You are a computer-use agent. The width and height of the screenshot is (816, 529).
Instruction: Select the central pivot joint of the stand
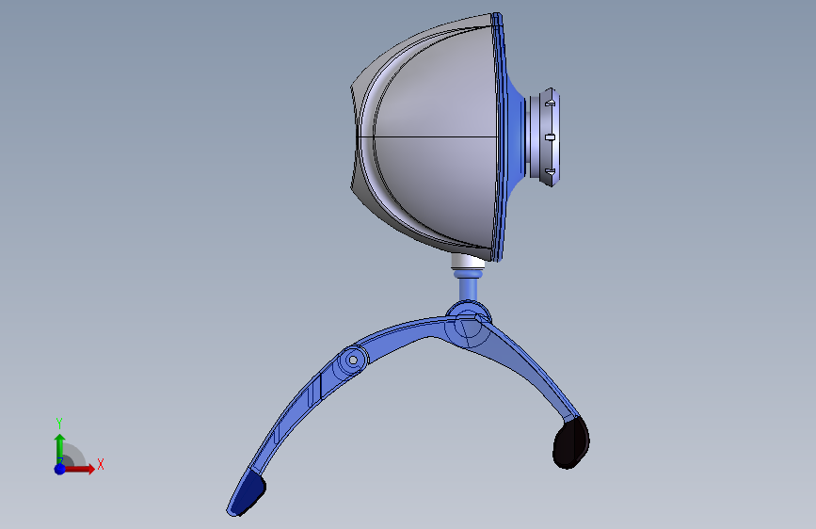(x=469, y=326)
